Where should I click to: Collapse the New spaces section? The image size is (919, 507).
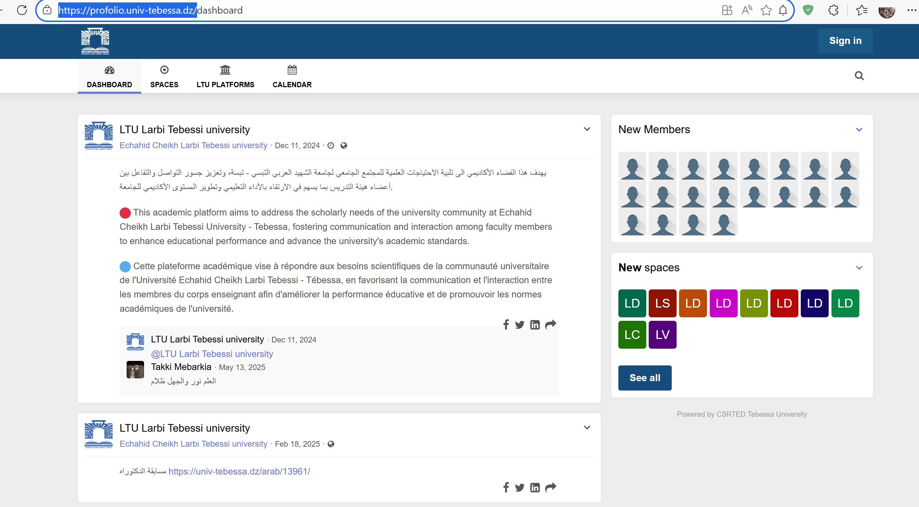(859, 267)
